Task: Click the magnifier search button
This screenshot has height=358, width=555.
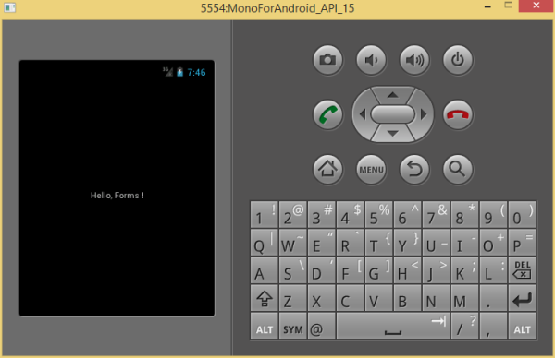Action: point(458,170)
